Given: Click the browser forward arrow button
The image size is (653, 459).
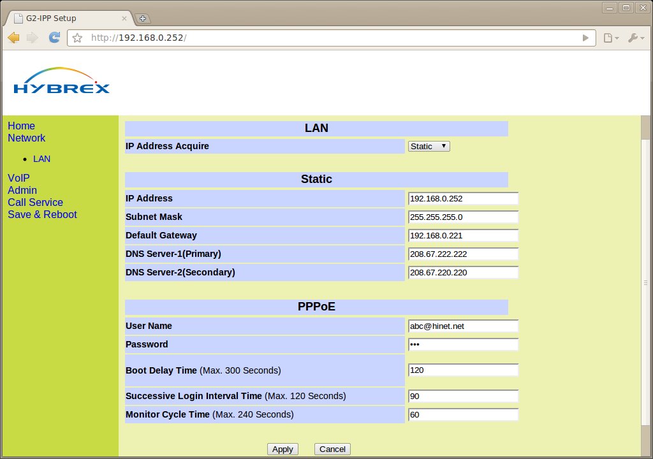Looking at the screenshot, I should (x=33, y=38).
